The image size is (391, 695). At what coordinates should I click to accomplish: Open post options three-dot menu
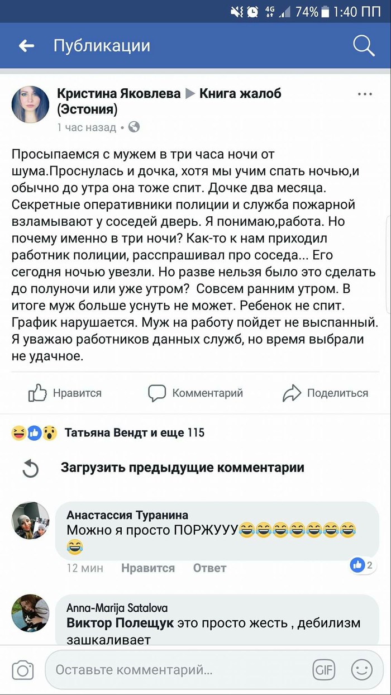pos(365,94)
